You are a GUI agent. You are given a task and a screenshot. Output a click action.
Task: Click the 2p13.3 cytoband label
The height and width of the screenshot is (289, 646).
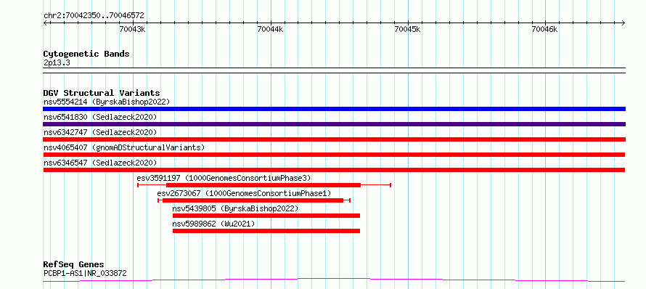56,62
